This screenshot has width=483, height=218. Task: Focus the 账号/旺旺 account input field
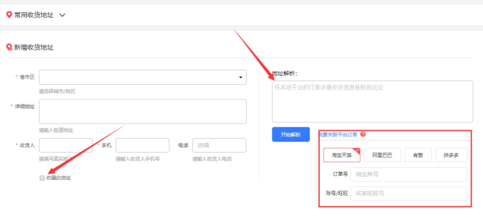click(x=408, y=193)
